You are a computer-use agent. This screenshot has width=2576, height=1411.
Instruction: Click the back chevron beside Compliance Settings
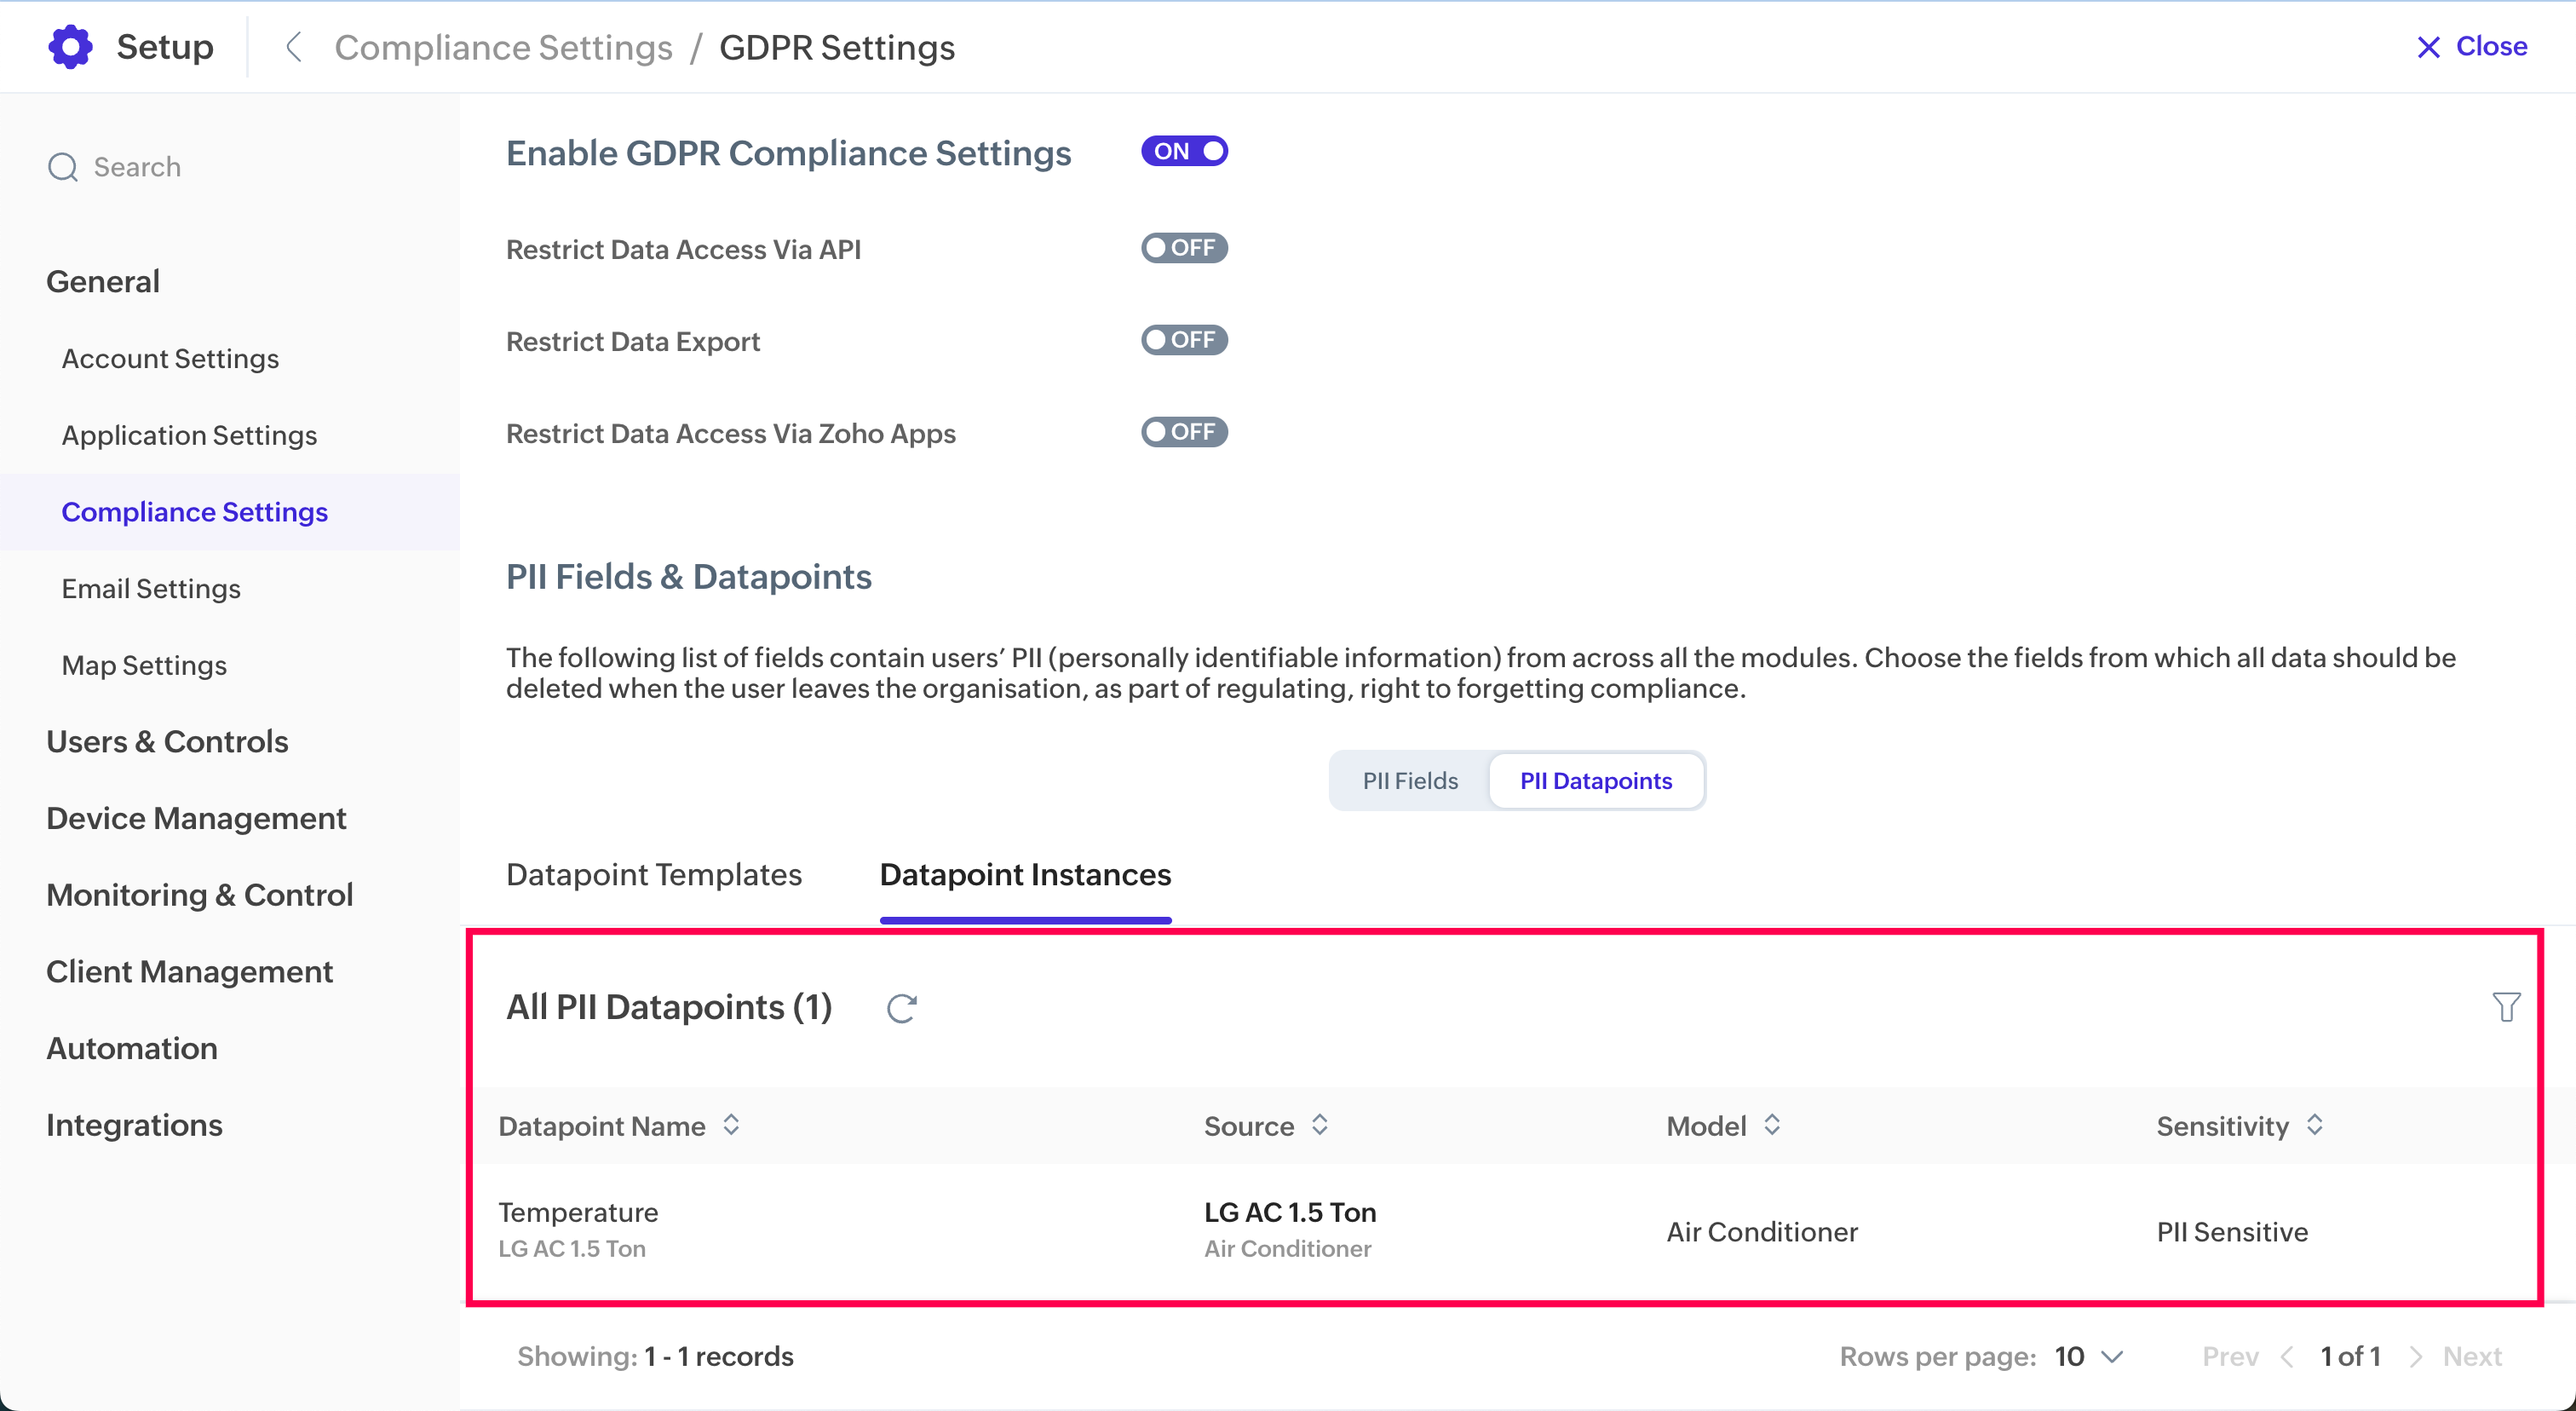[x=293, y=47]
